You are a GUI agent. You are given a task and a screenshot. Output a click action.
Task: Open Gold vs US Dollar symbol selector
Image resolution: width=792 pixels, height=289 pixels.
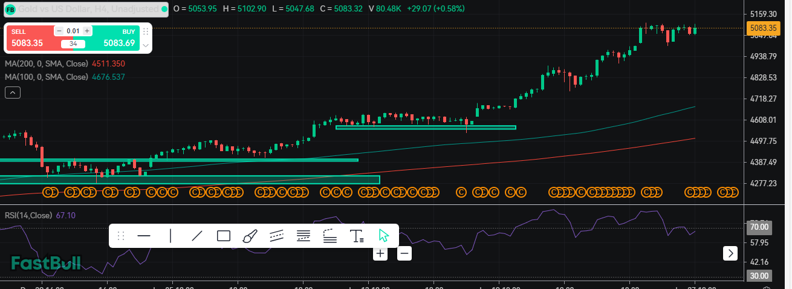[x=85, y=9]
